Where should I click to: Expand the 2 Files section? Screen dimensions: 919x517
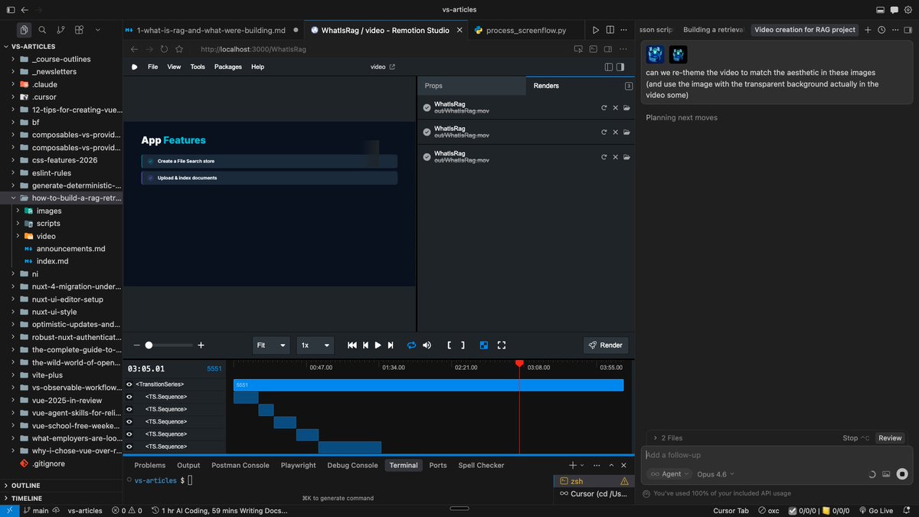[667, 438]
